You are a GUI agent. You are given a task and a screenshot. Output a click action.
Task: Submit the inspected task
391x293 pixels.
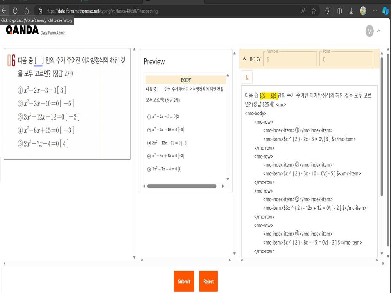pos(184,281)
